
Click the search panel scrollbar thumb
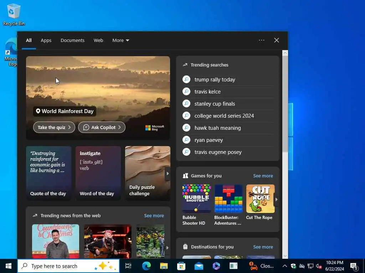coord(285,104)
